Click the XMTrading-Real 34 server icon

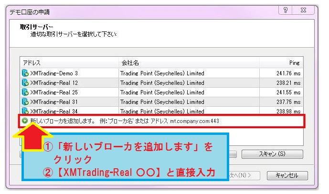[x=25, y=111]
